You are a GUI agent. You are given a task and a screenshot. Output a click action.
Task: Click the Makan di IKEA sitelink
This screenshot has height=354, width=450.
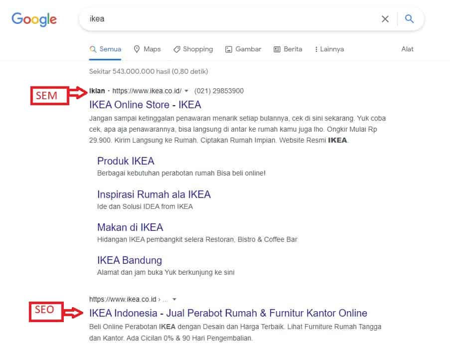click(x=130, y=227)
